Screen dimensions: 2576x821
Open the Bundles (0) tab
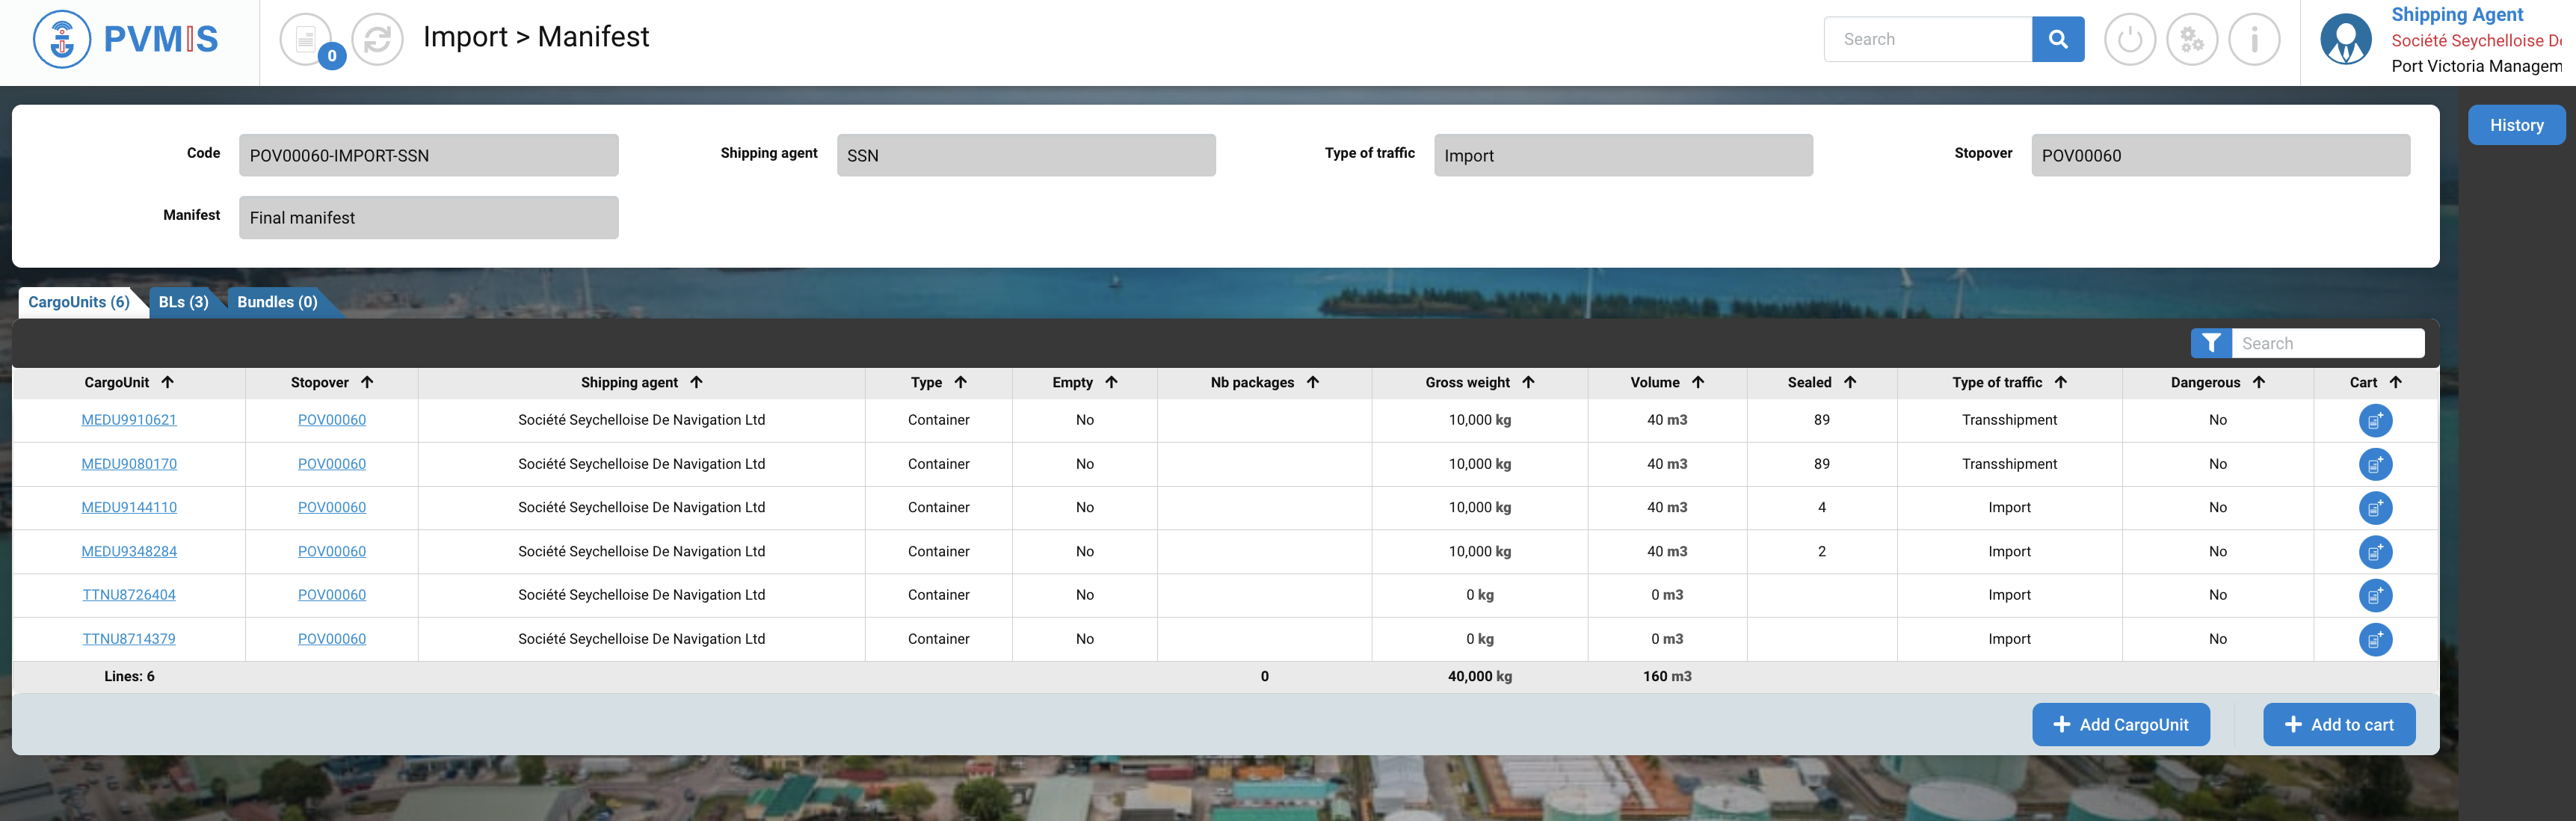click(277, 302)
